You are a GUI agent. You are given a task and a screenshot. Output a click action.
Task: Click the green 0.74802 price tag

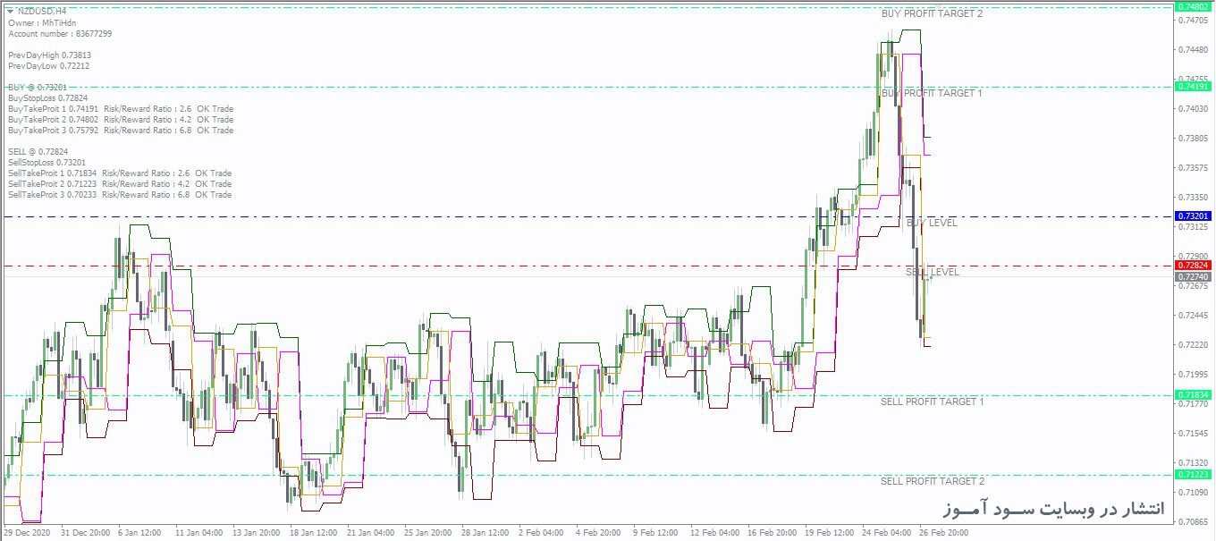(1194, 7)
